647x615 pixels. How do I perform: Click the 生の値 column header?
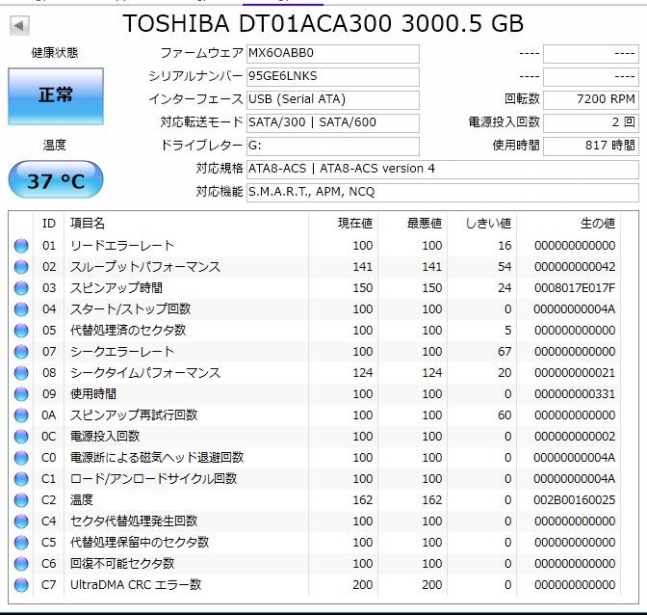[569, 224]
